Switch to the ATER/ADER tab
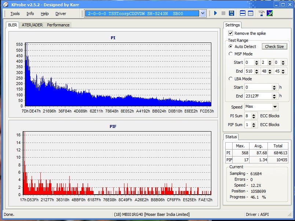This screenshot has width=295, height=221. 32,25
